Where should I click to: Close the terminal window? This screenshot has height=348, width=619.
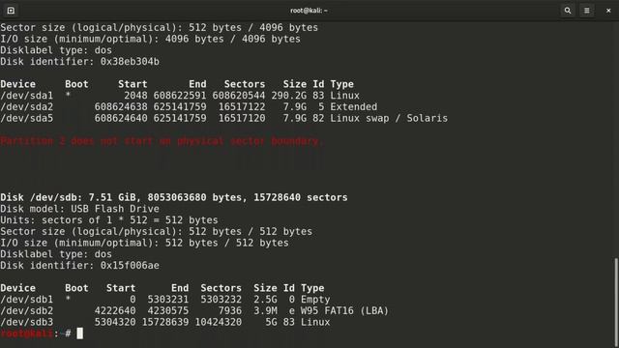pos(608,11)
